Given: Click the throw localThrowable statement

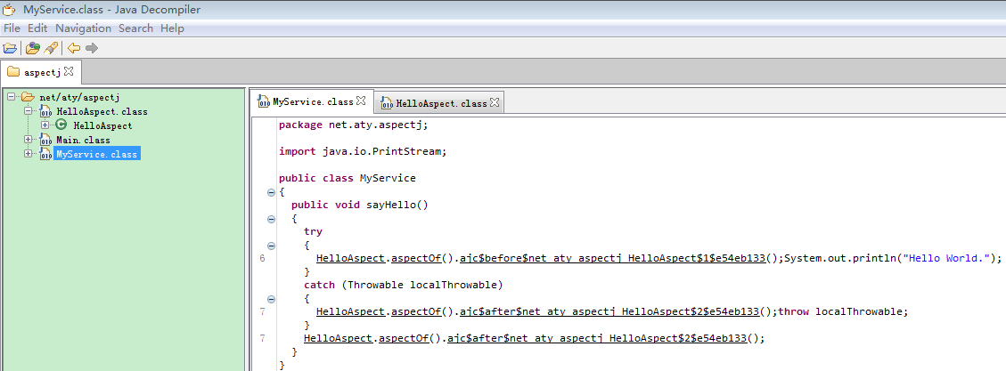Looking at the screenshot, I should [843, 312].
